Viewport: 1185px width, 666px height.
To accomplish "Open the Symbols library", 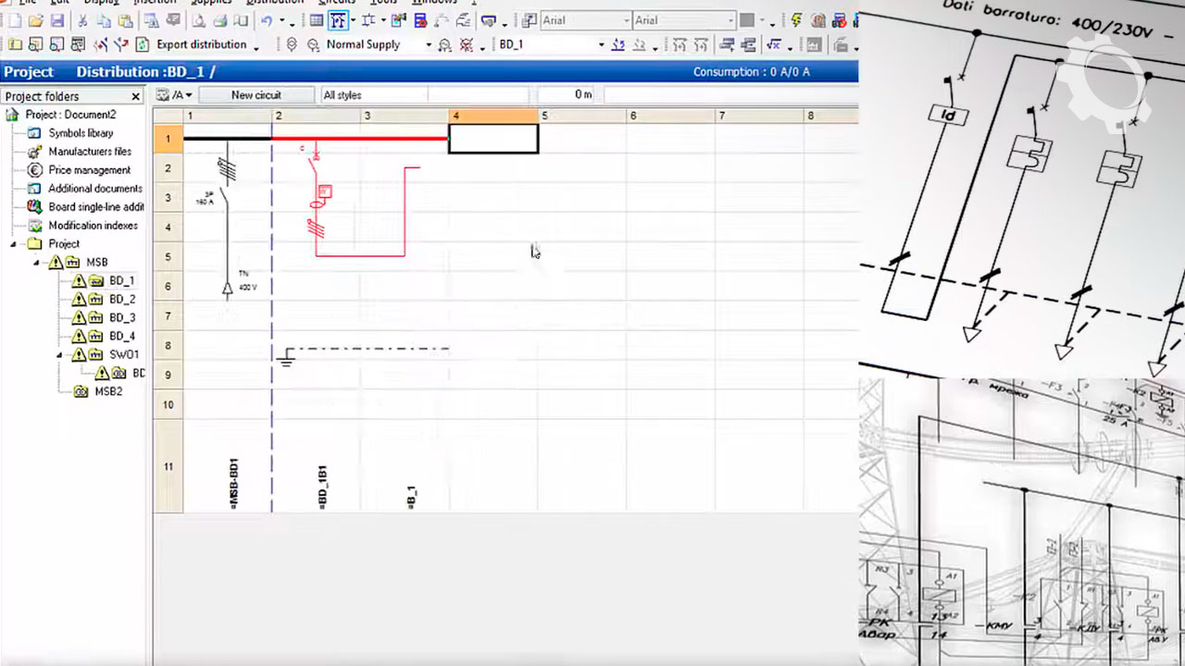I will 81,133.
